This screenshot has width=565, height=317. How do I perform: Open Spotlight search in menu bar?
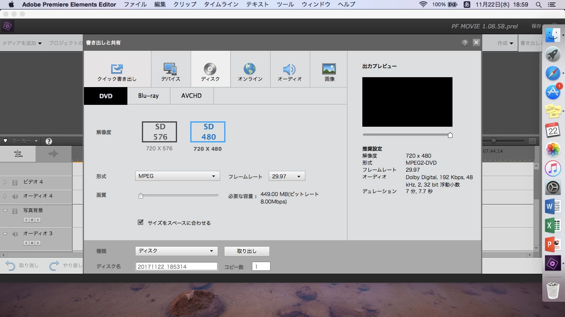pos(539,5)
